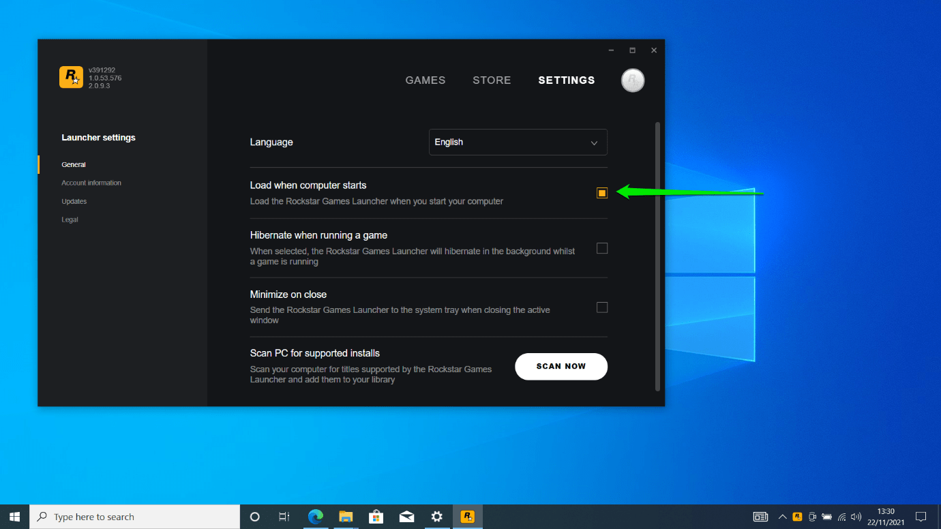Click the Windows search box

click(x=136, y=517)
